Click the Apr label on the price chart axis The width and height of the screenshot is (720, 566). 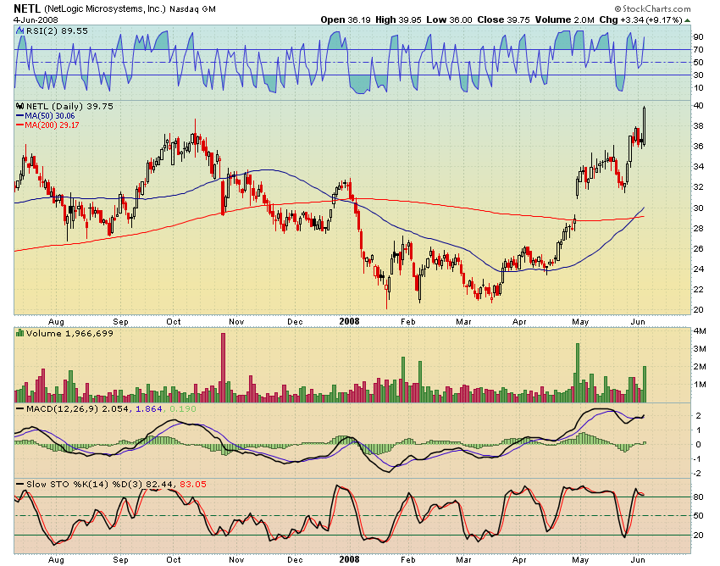[519, 322]
